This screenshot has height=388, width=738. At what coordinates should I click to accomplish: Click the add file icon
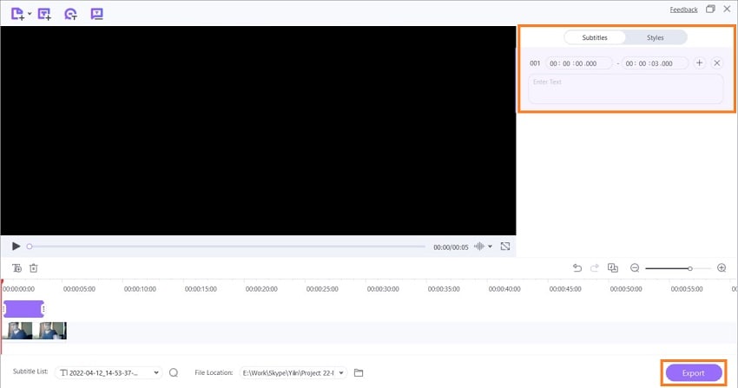click(17, 14)
